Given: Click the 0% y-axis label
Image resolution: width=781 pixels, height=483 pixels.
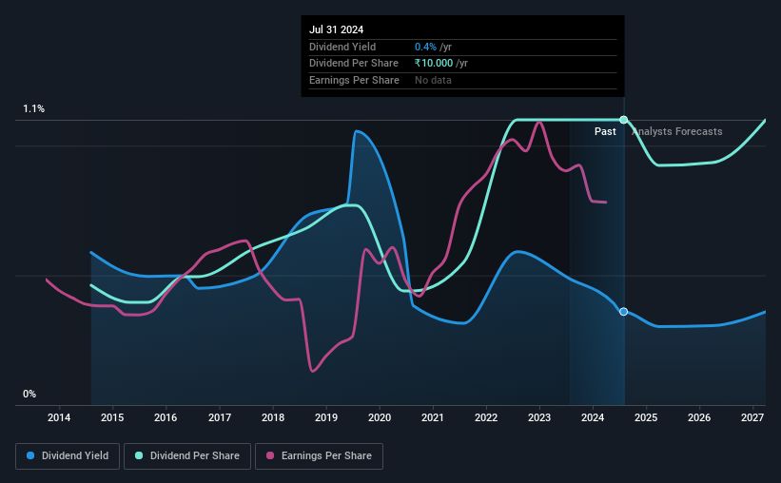Looking at the screenshot, I should pyautogui.click(x=29, y=394).
